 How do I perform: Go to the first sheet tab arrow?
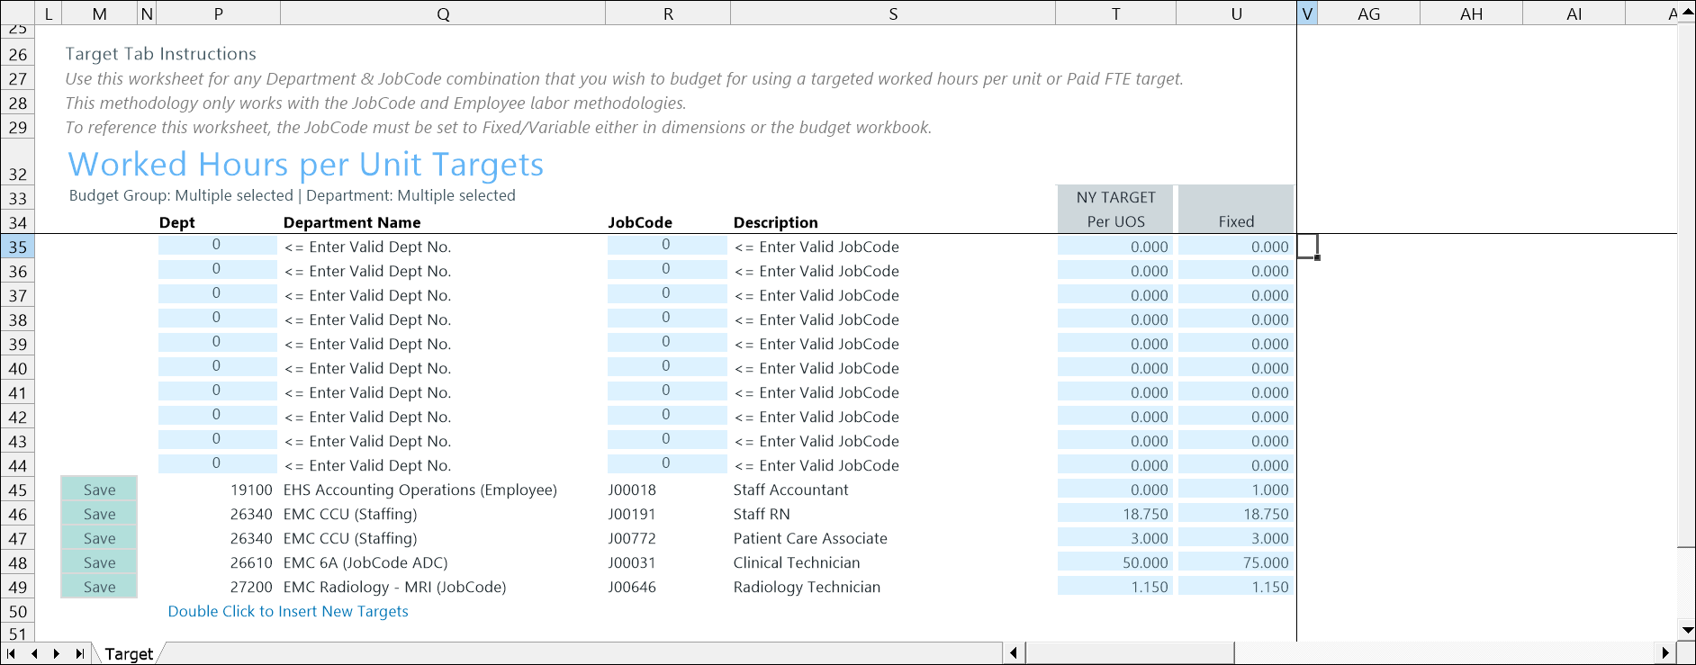click(11, 653)
